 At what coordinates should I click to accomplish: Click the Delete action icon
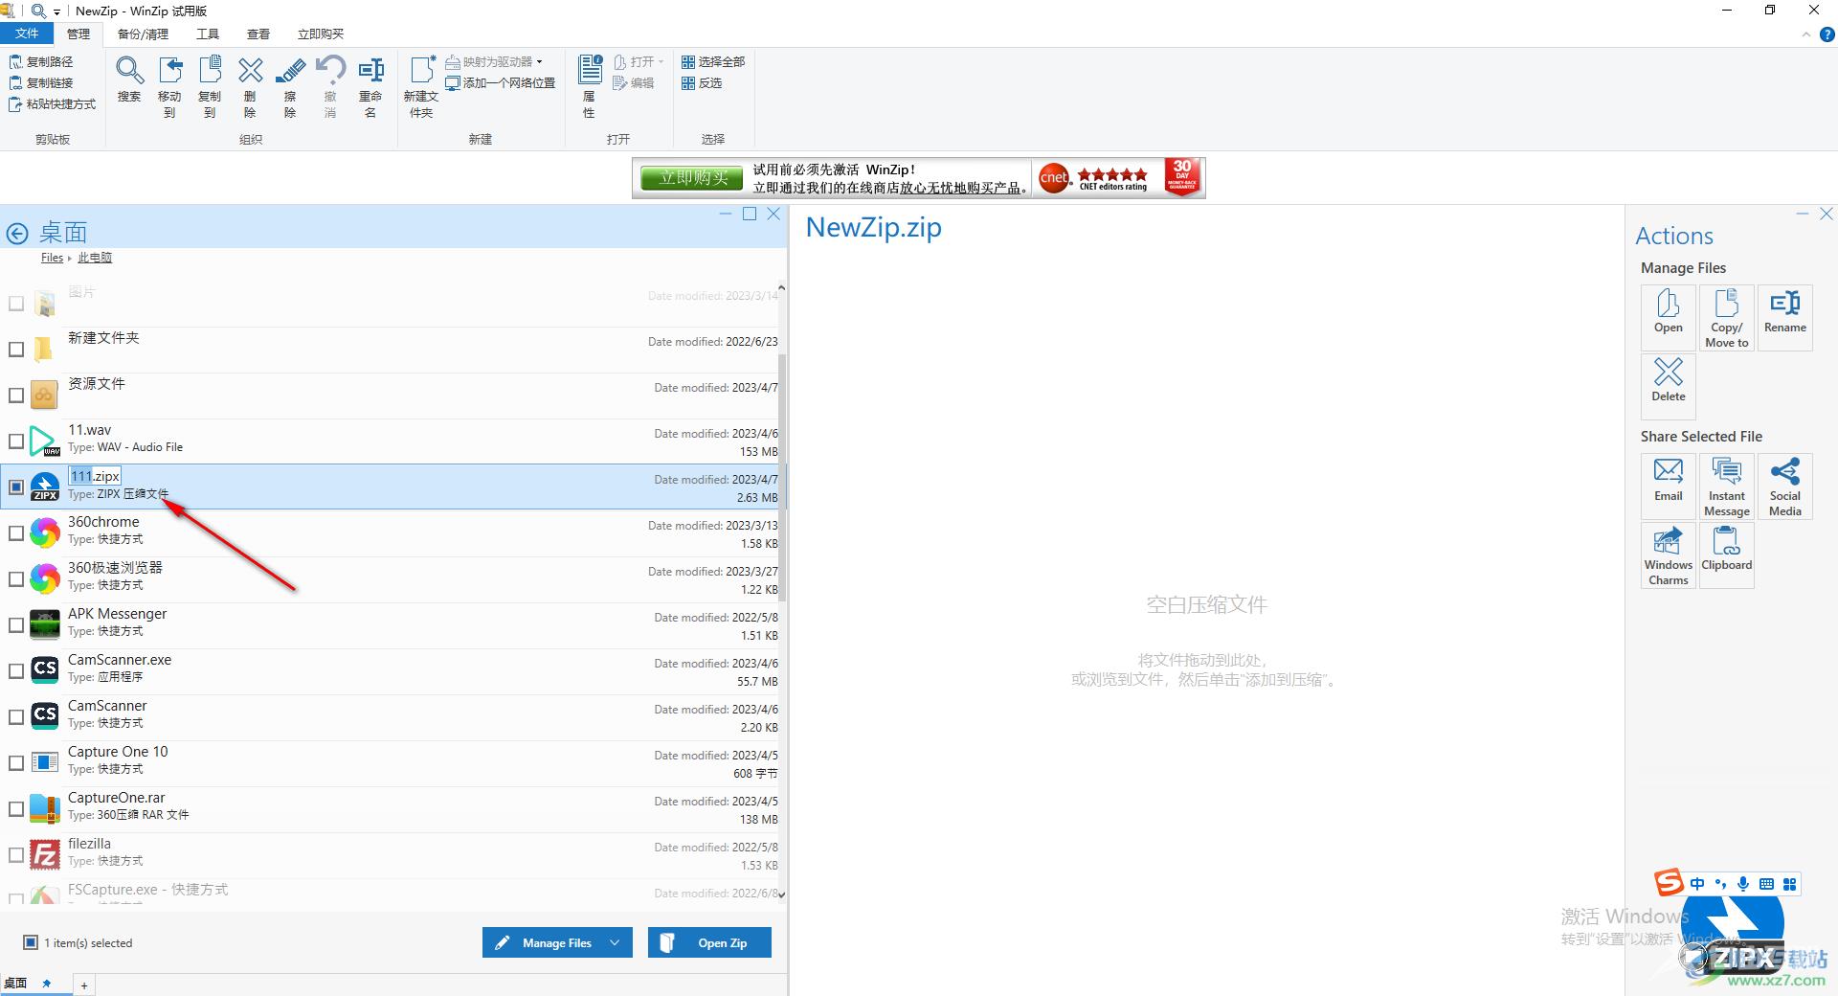1669,386
